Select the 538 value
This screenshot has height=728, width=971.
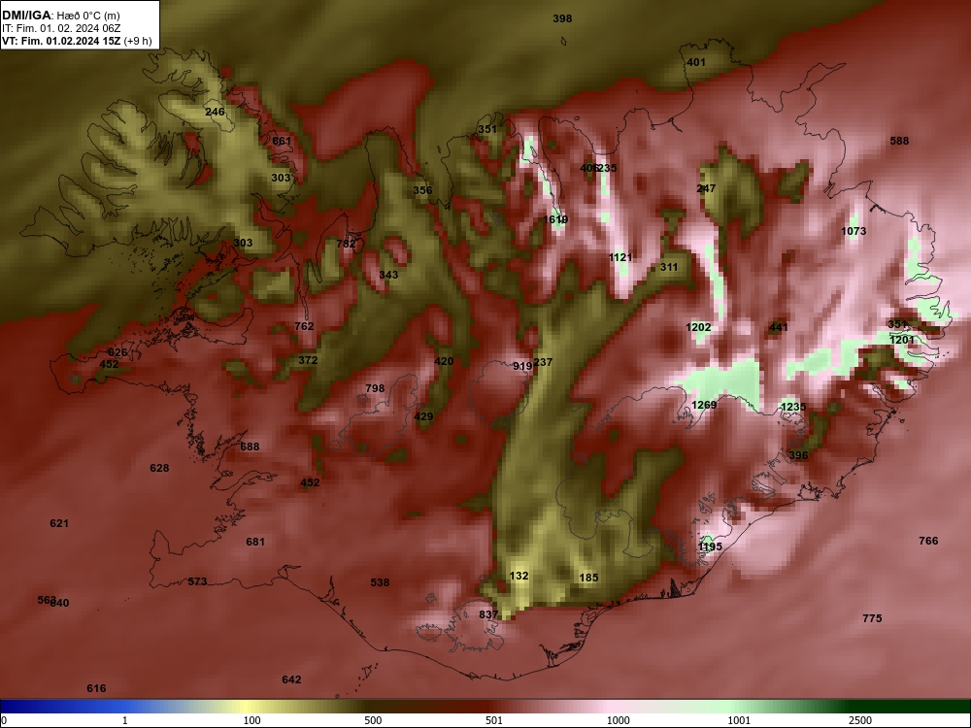(380, 582)
